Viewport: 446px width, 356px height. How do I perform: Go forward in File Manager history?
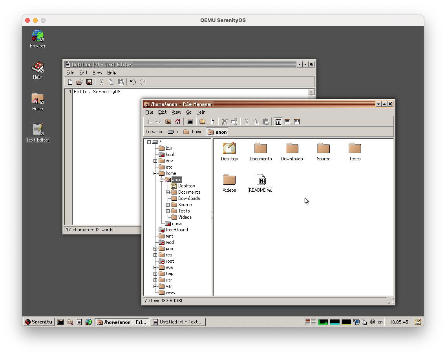tap(159, 122)
